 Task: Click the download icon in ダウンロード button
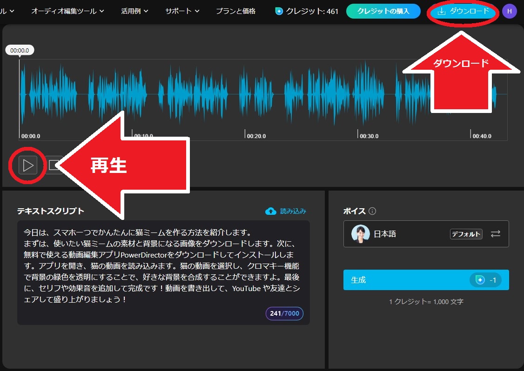click(x=442, y=11)
